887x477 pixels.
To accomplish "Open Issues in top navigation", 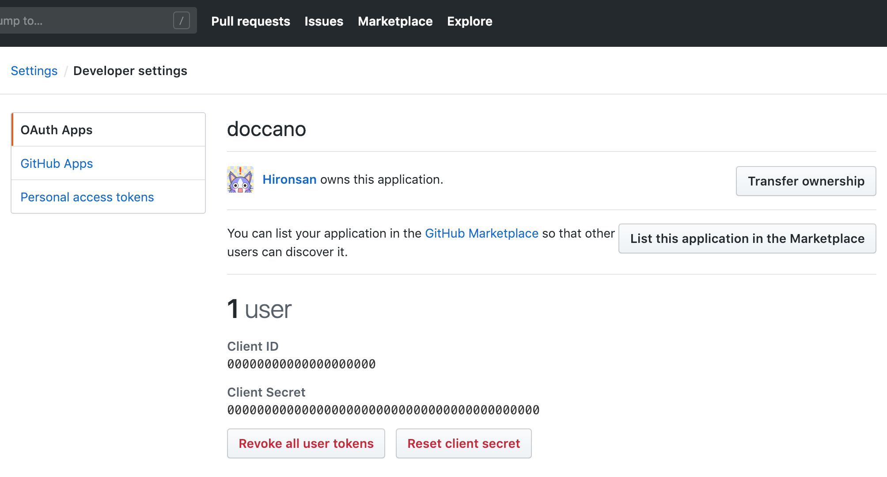I will [324, 21].
